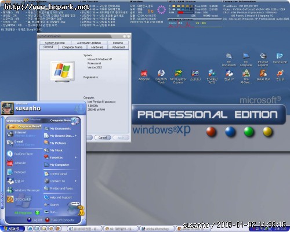The height and width of the screenshot is (232, 290).
Task: Switch to Remote tab
Action: [118, 43]
